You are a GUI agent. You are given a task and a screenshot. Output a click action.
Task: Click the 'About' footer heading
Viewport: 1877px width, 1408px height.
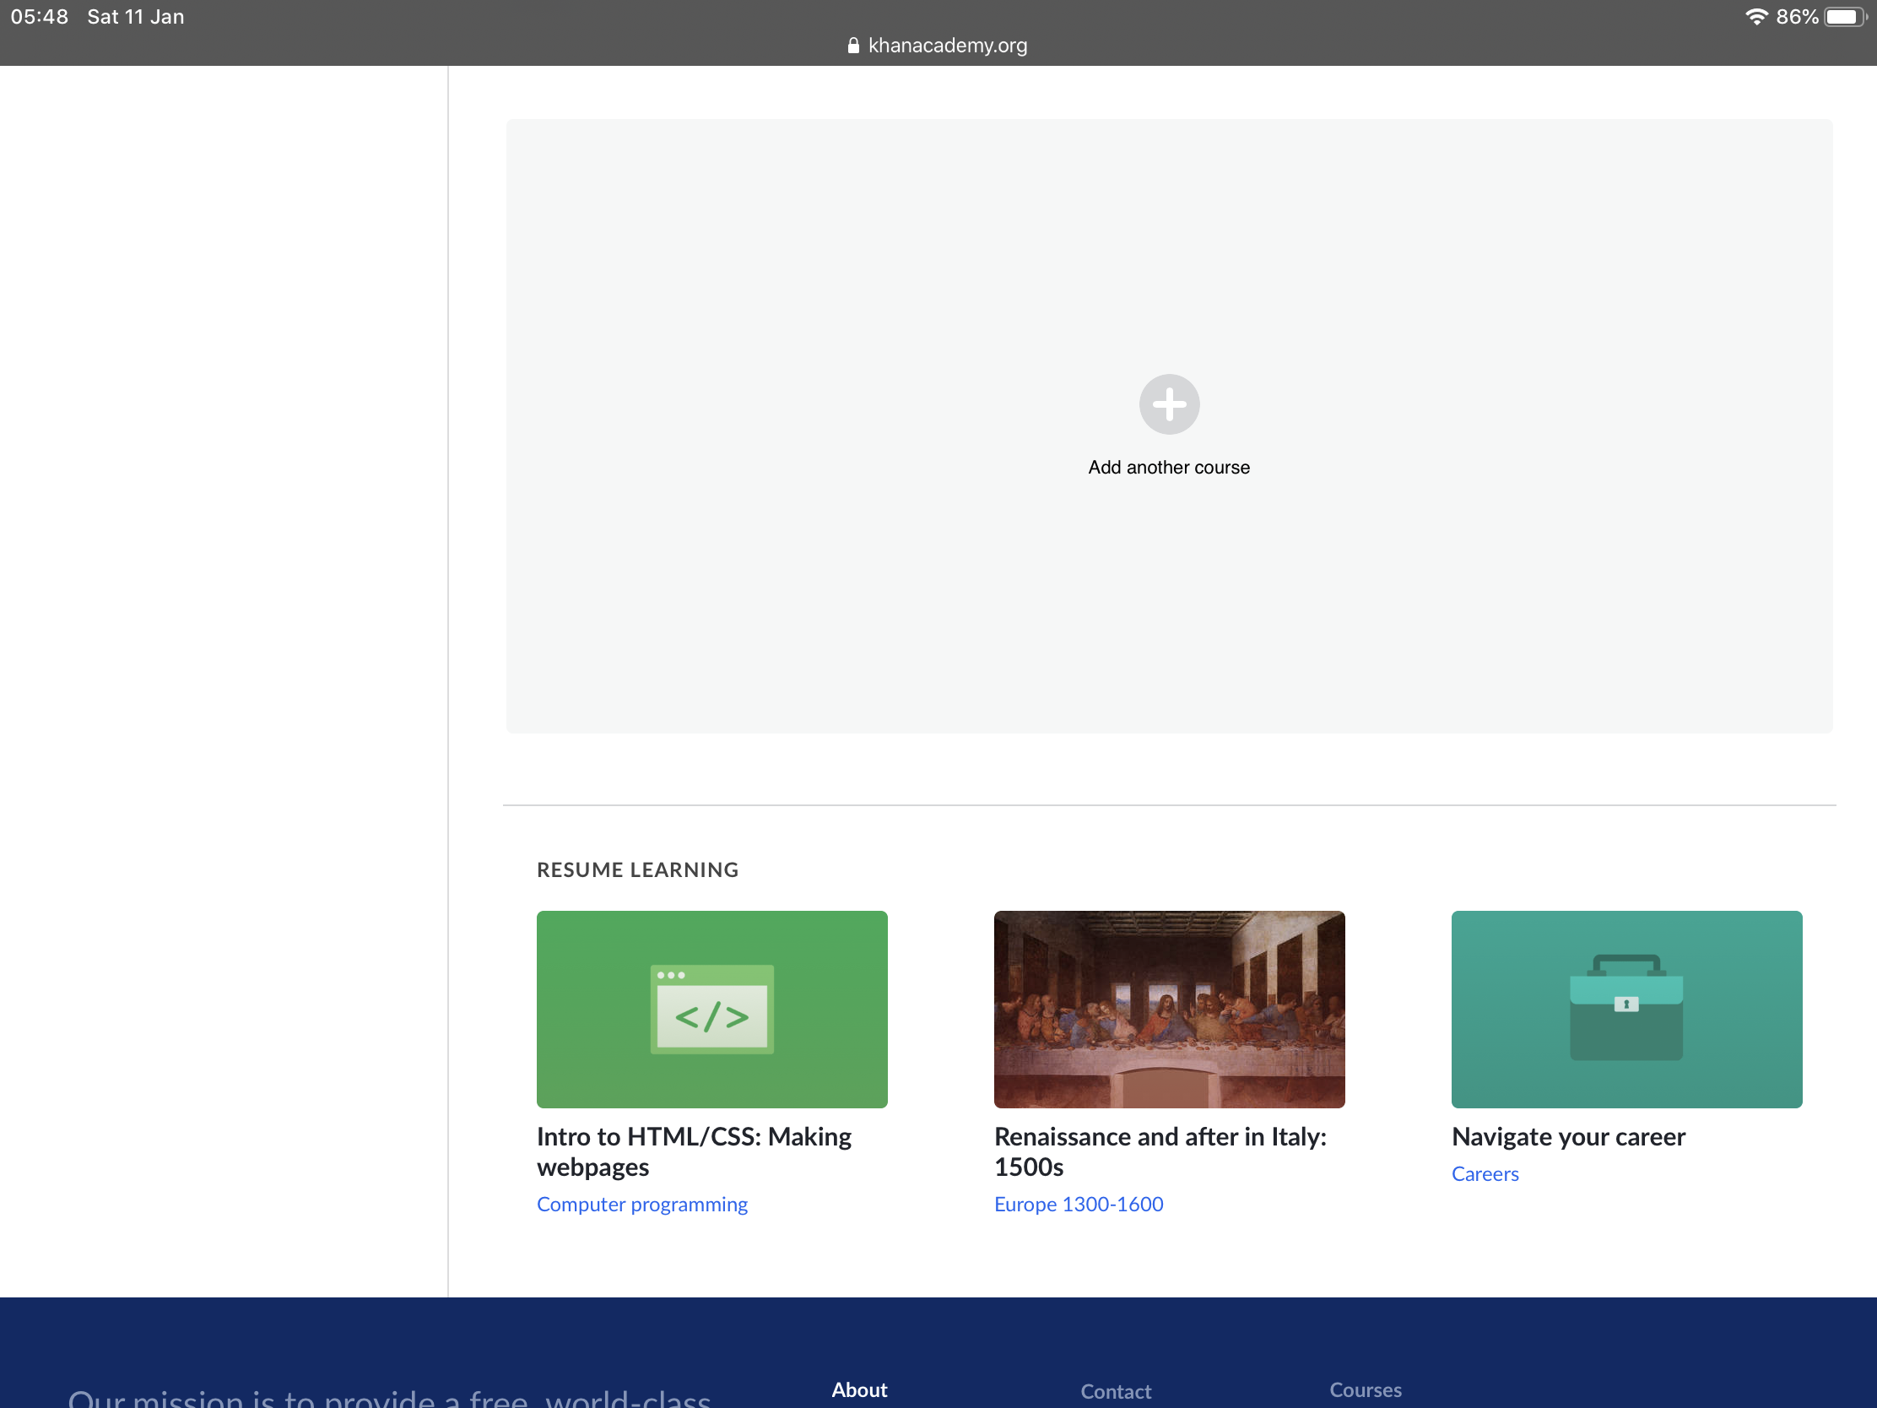[858, 1390]
